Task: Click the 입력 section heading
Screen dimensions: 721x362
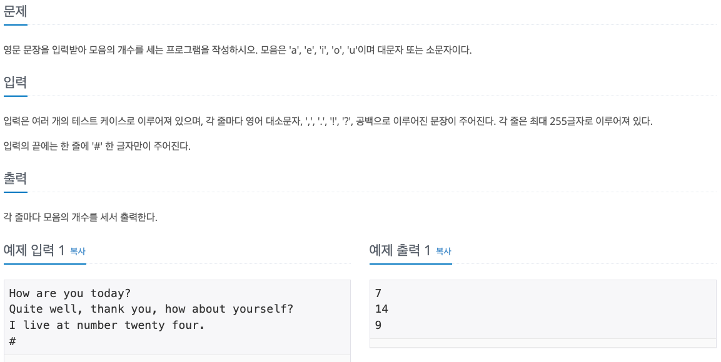Action: click(16, 82)
